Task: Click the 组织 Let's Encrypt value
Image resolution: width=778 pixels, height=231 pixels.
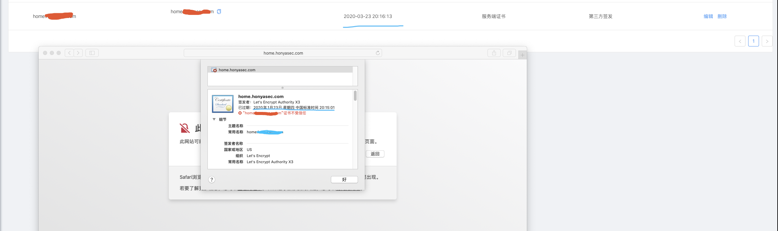Action: pos(258,156)
